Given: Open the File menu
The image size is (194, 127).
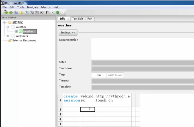Looking at the screenshot, I should pyautogui.click(x=5, y=7).
